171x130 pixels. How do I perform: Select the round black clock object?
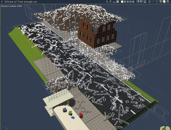72,102
